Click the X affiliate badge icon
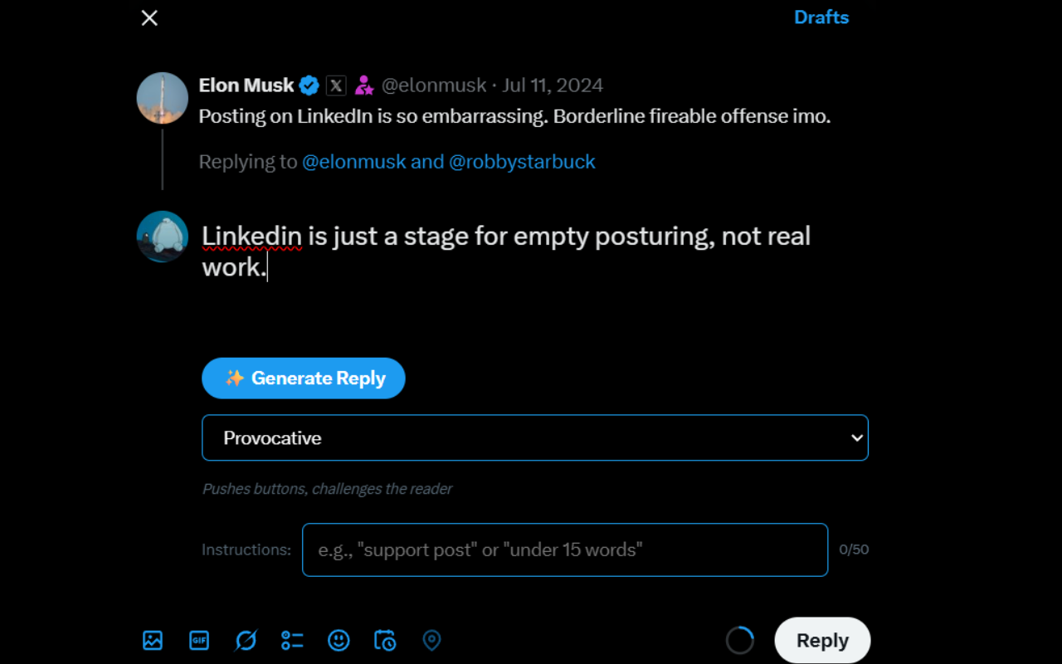 click(336, 85)
